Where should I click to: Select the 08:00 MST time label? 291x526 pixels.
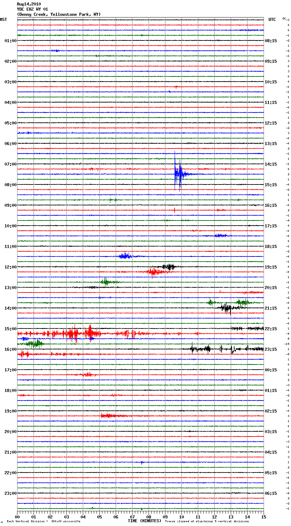coord(11,185)
